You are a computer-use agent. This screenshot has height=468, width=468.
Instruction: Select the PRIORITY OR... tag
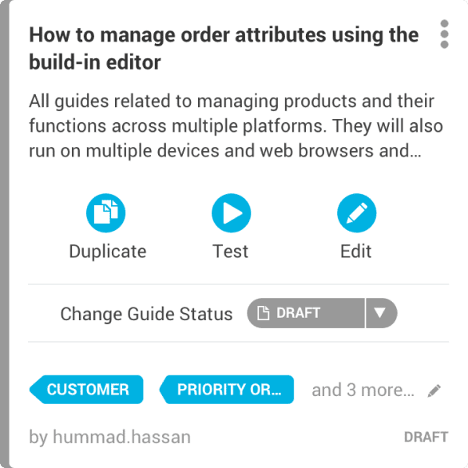point(227,390)
